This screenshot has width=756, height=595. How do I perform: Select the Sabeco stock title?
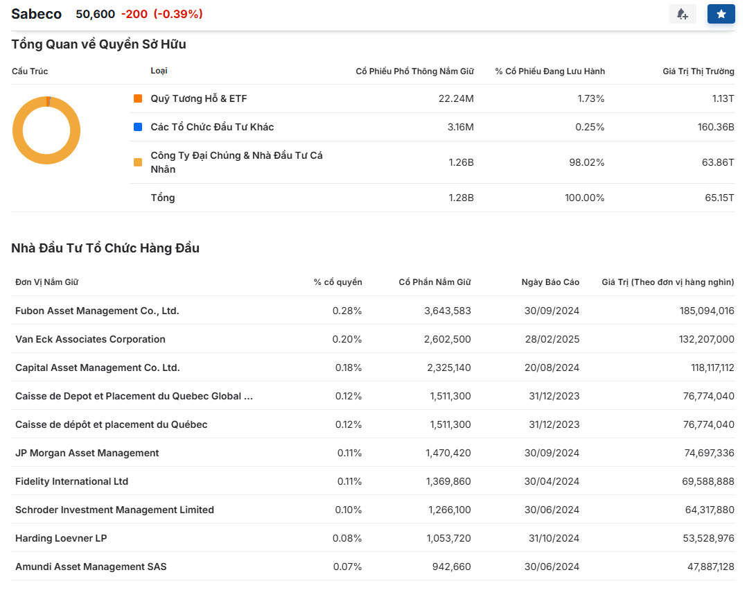pos(37,14)
